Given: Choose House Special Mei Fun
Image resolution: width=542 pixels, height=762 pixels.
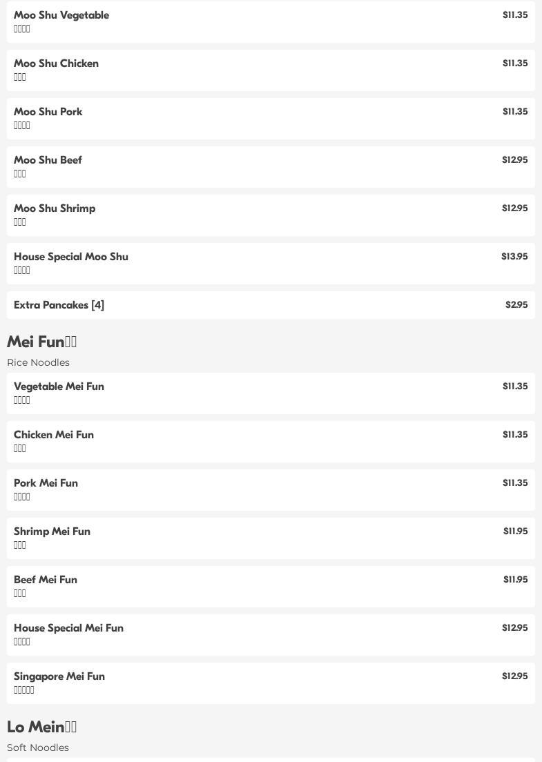Looking at the screenshot, I should pos(68,628).
